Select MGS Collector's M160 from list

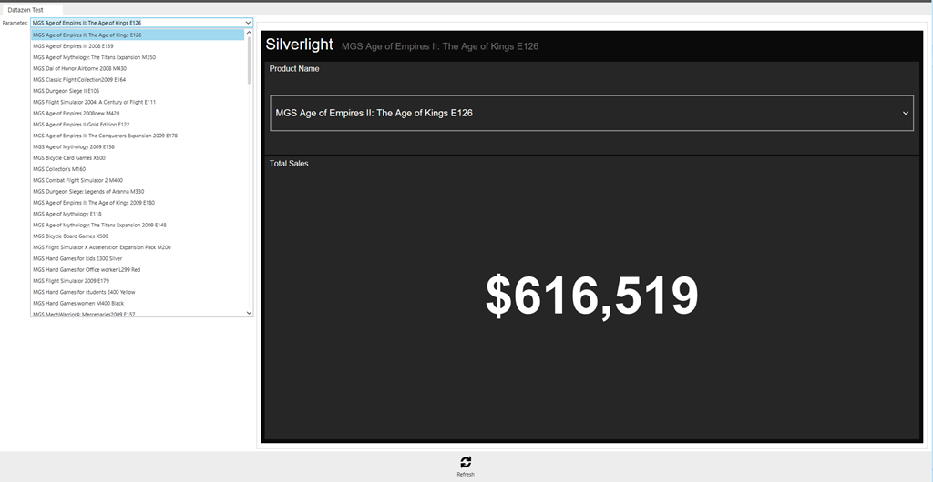(59, 169)
